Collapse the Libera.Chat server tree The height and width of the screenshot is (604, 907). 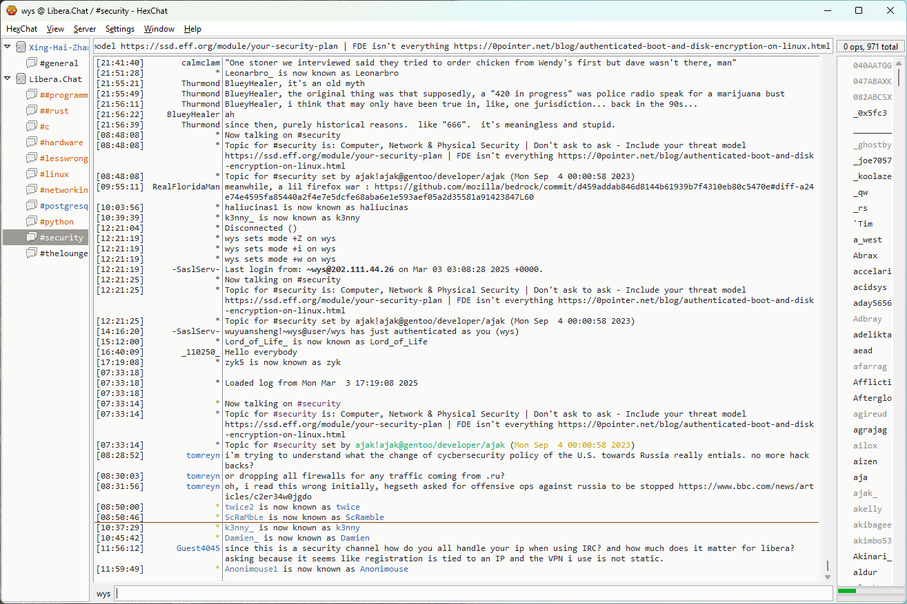tap(8, 79)
